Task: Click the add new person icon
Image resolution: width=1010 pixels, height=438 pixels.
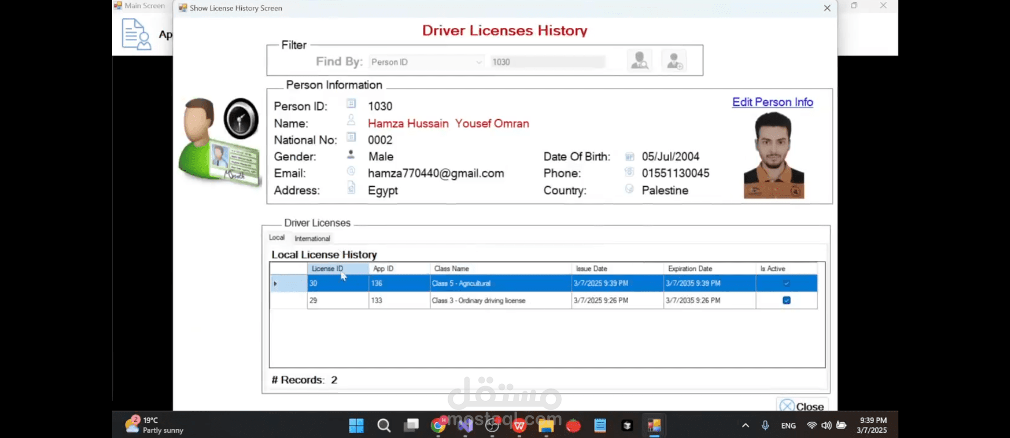Action: pyautogui.click(x=674, y=61)
